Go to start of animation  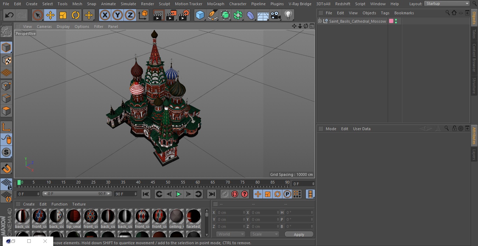coord(146,194)
